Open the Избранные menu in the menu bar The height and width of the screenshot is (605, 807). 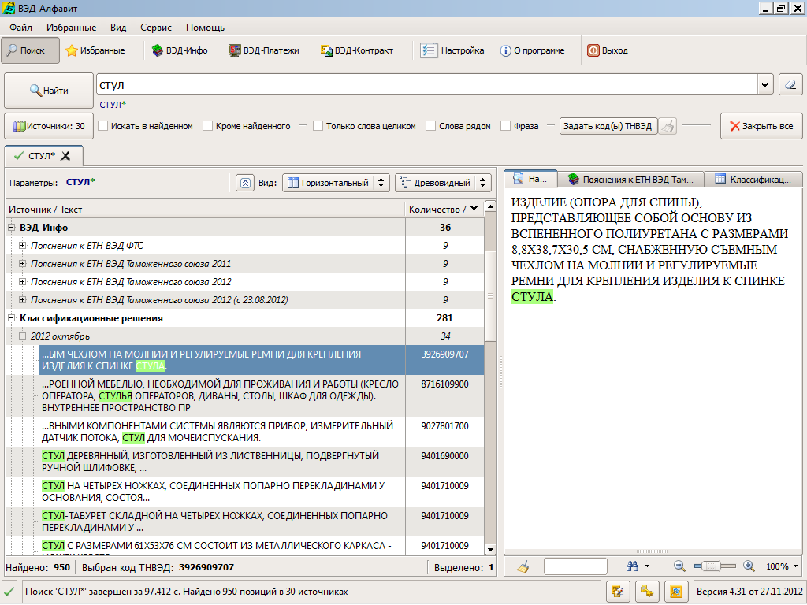pyautogui.click(x=71, y=28)
